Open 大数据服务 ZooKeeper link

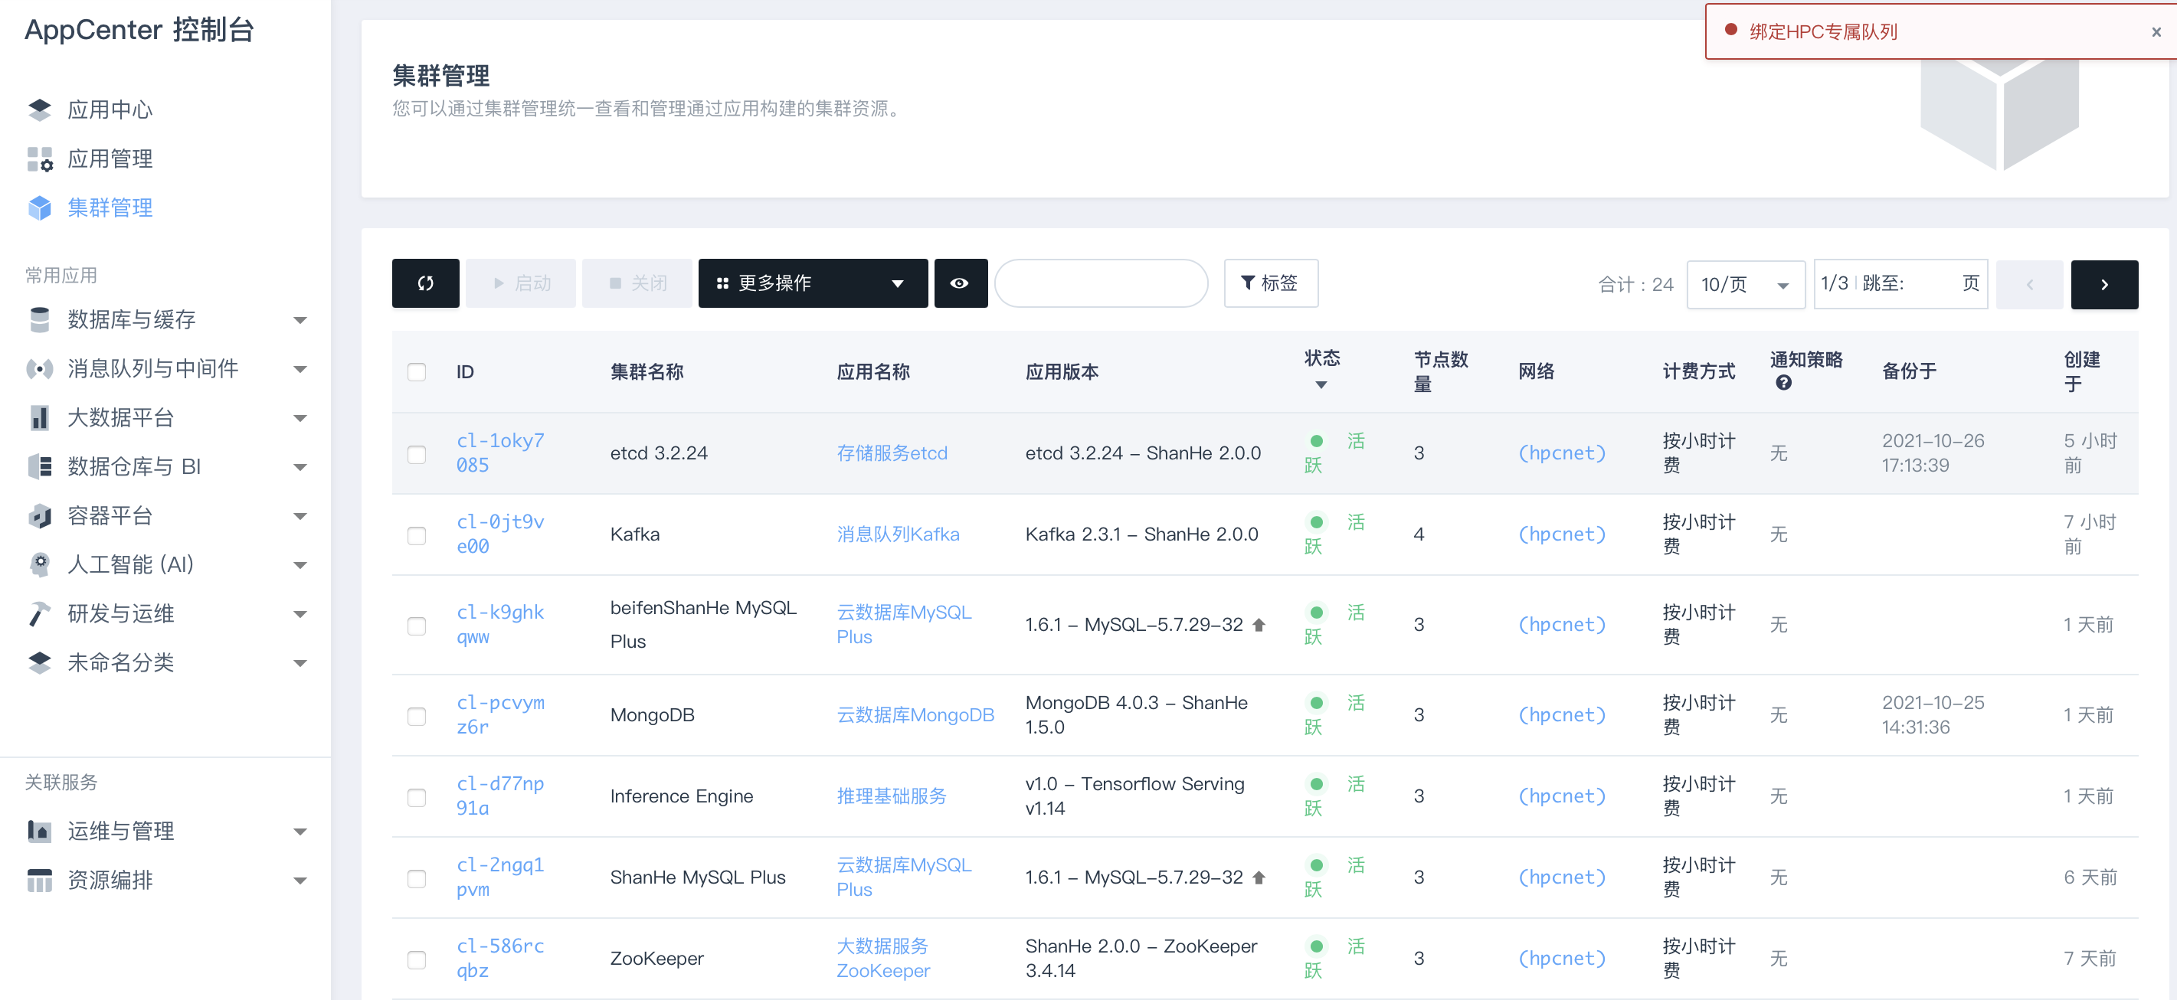pyautogui.click(x=883, y=959)
